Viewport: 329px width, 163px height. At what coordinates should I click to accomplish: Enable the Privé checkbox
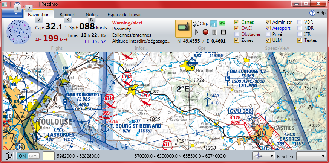pos(268,34)
